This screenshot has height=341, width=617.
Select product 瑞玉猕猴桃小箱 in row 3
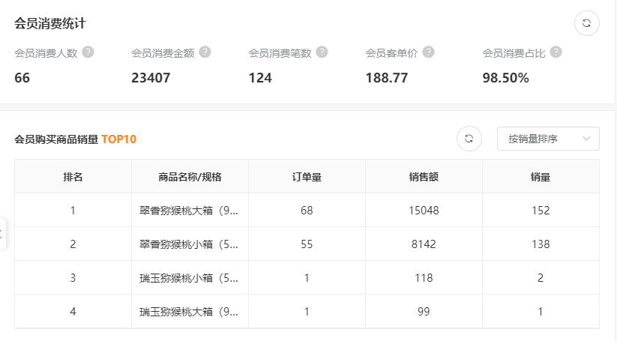tap(190, 278)
